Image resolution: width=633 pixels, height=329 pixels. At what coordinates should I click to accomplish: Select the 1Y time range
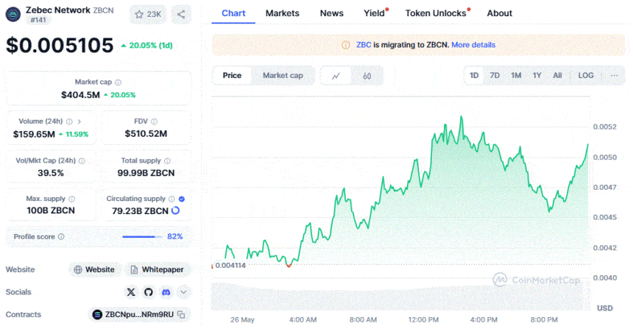pos(537,76)
